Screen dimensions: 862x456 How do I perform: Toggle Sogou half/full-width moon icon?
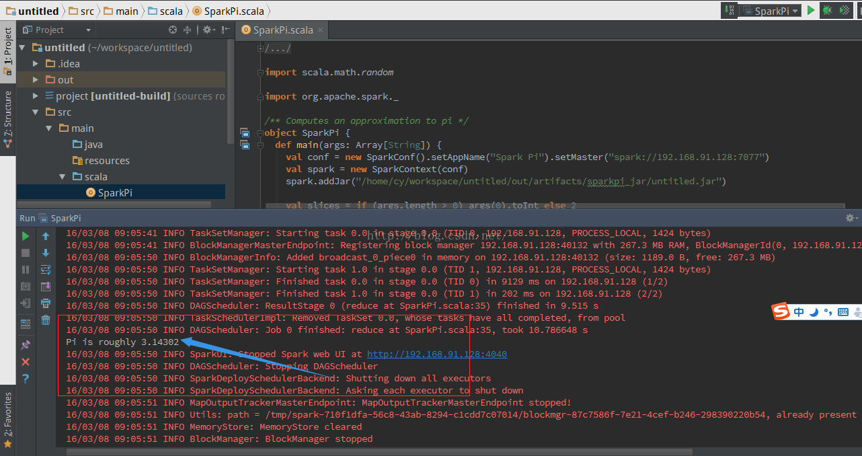tap(814, 312)
